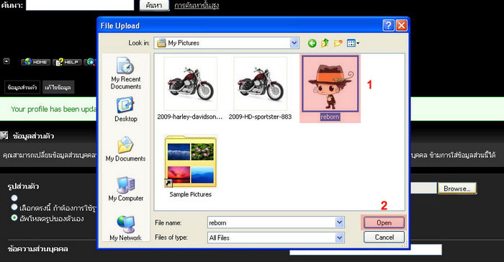Click the dialog Help question mark button

tap(388, 25)
